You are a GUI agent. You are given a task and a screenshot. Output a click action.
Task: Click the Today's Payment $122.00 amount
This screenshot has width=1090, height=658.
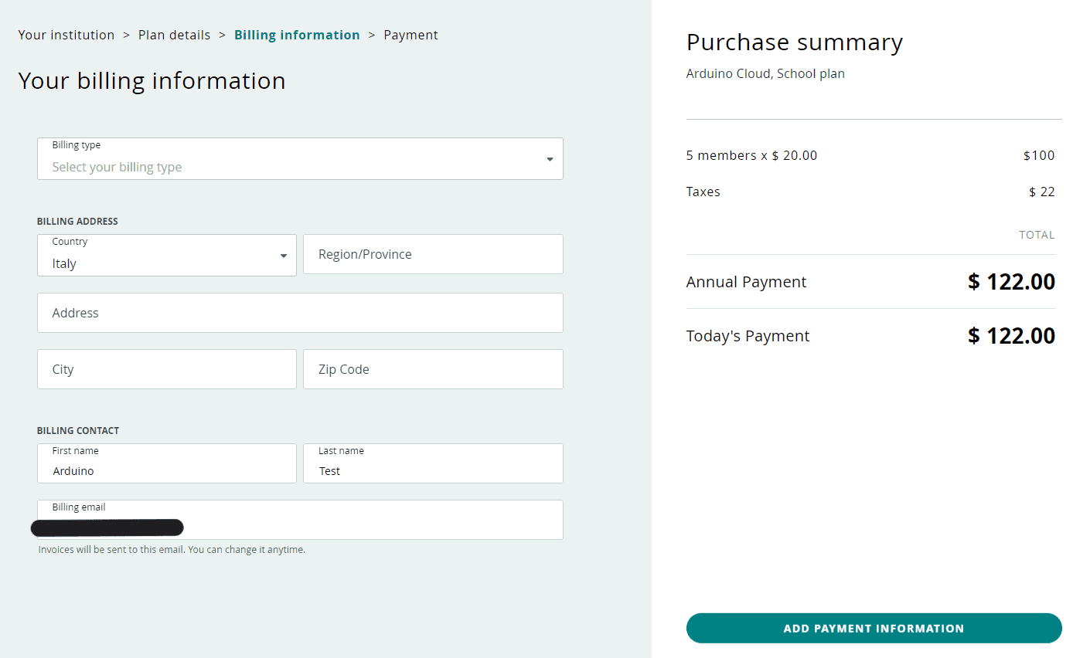pyautogui.click(x=1010, y=336)
